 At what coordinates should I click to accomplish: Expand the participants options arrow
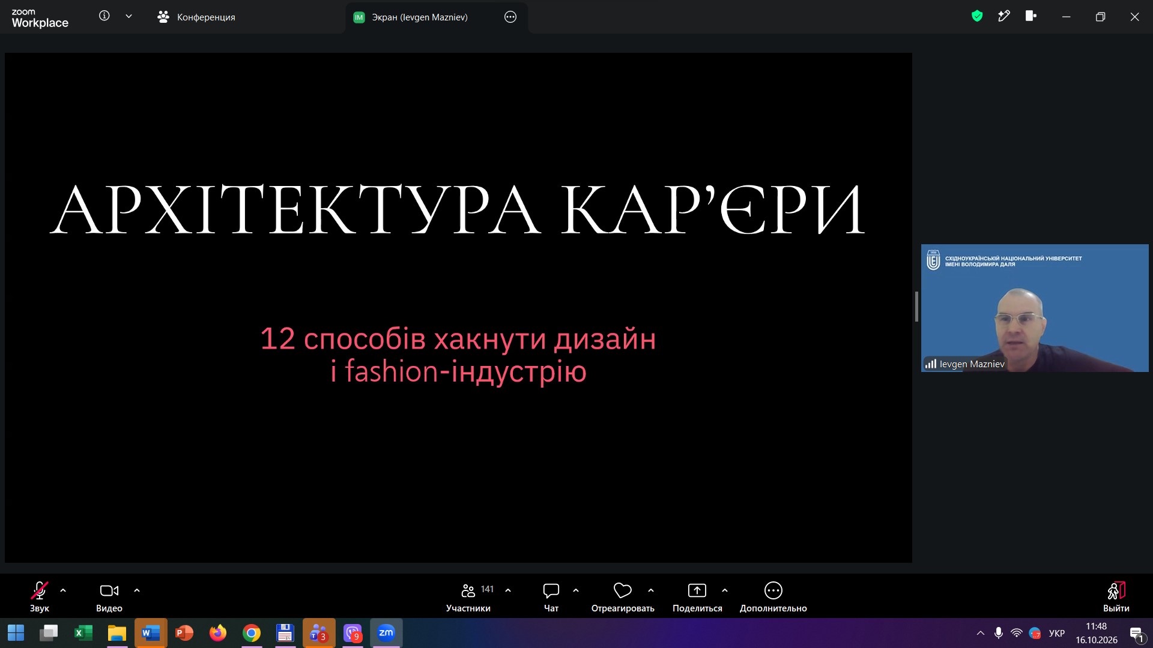(508, 590)
